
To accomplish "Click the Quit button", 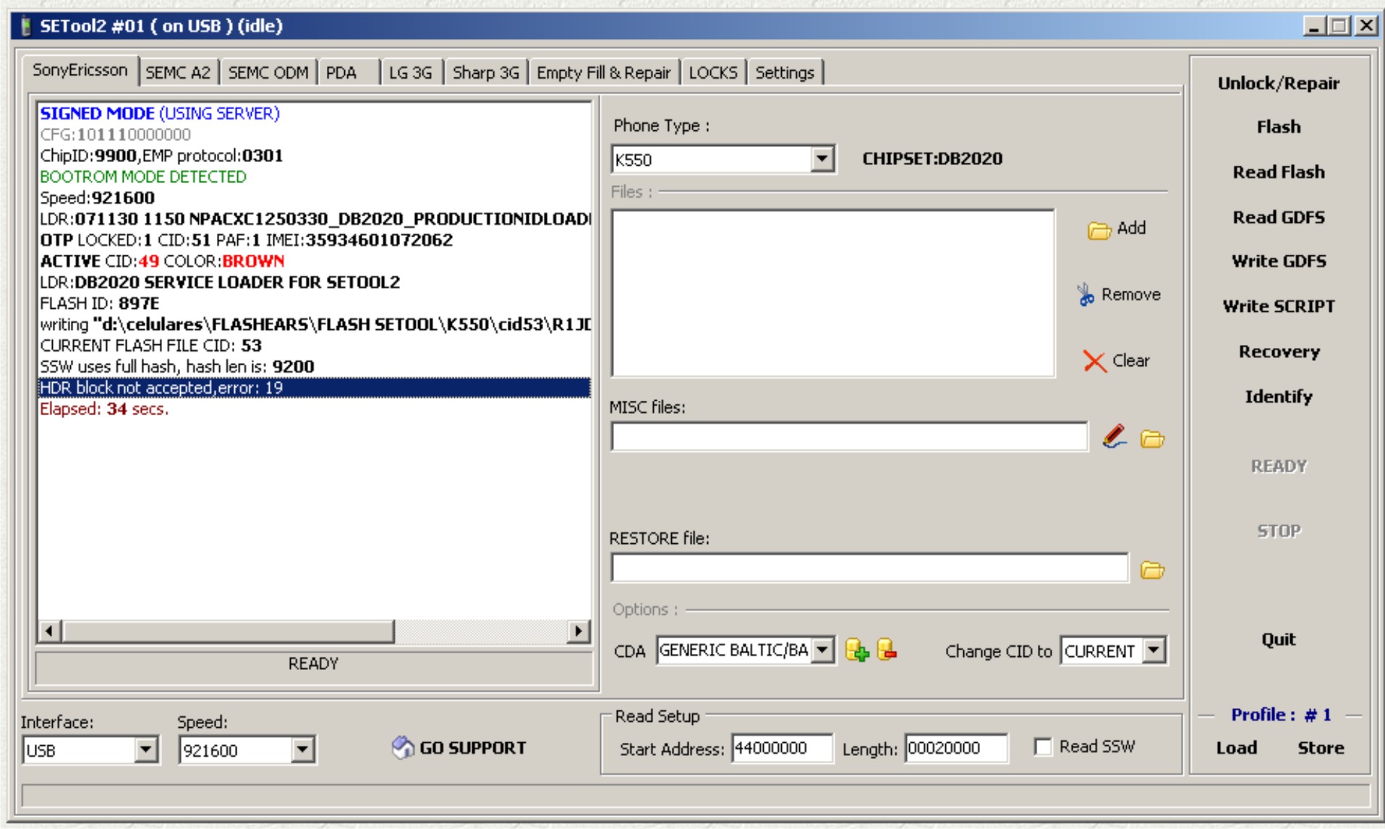I will coord(1278,639).
